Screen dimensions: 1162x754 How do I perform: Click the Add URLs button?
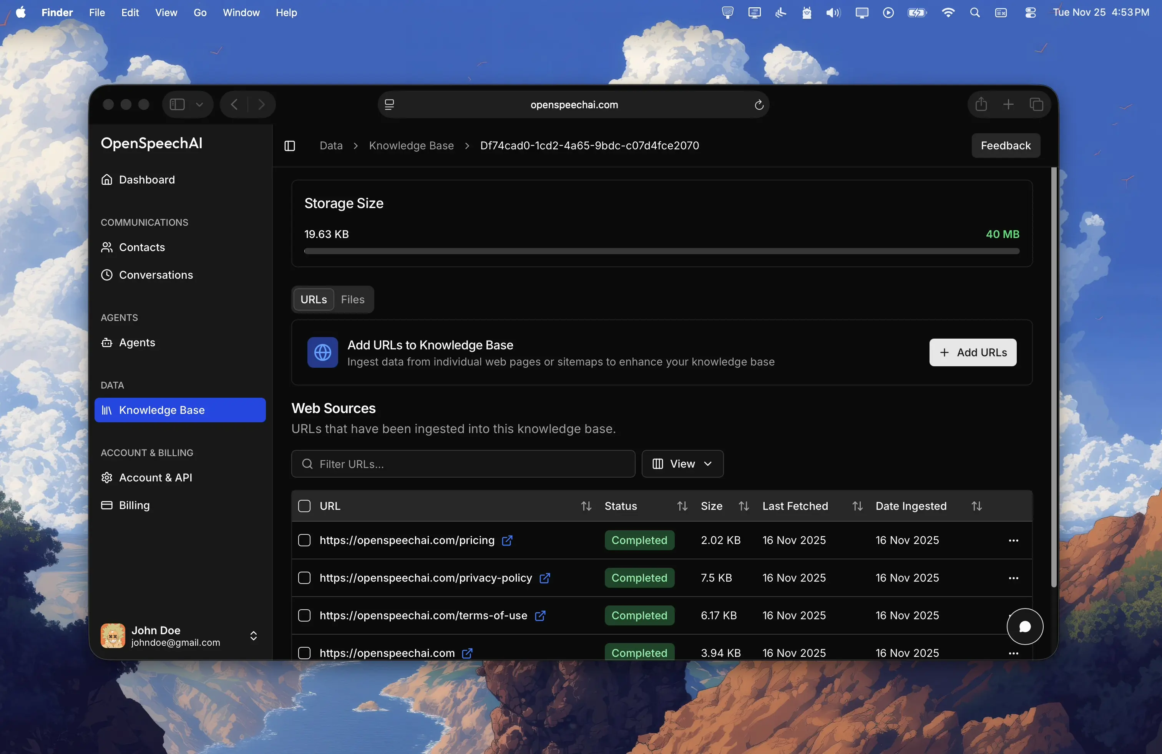(973, 352)
